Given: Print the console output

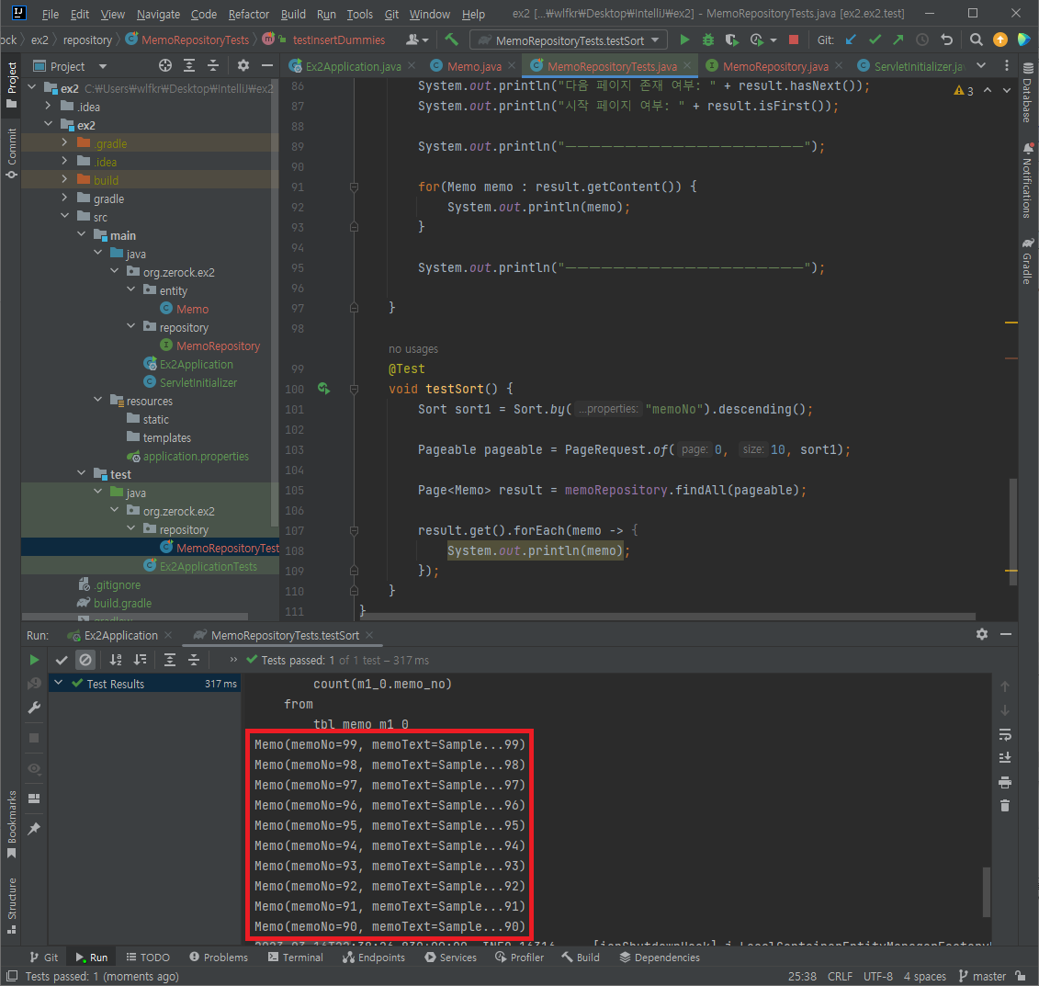Looking at the screenshot, I should [1004, 783].
